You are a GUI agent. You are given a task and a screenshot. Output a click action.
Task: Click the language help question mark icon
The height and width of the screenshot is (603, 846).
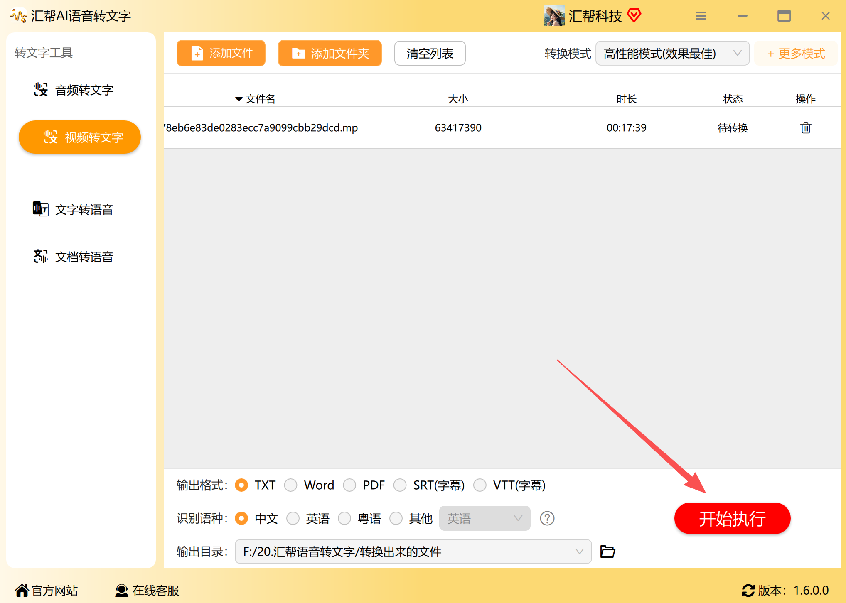(x=547, y=518)
